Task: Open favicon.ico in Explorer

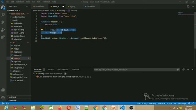Action: 18,23
